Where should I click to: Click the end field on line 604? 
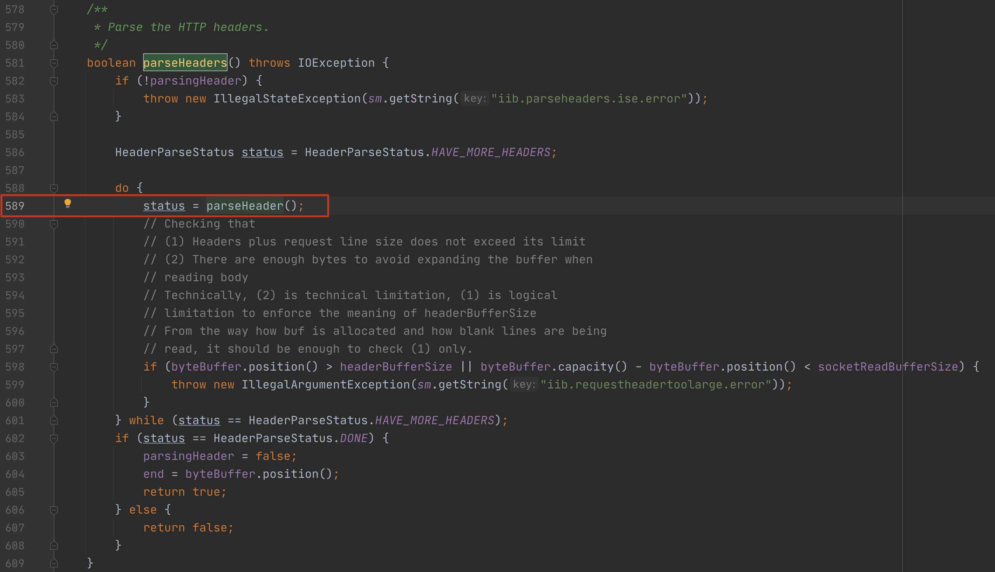pos(153,474)
